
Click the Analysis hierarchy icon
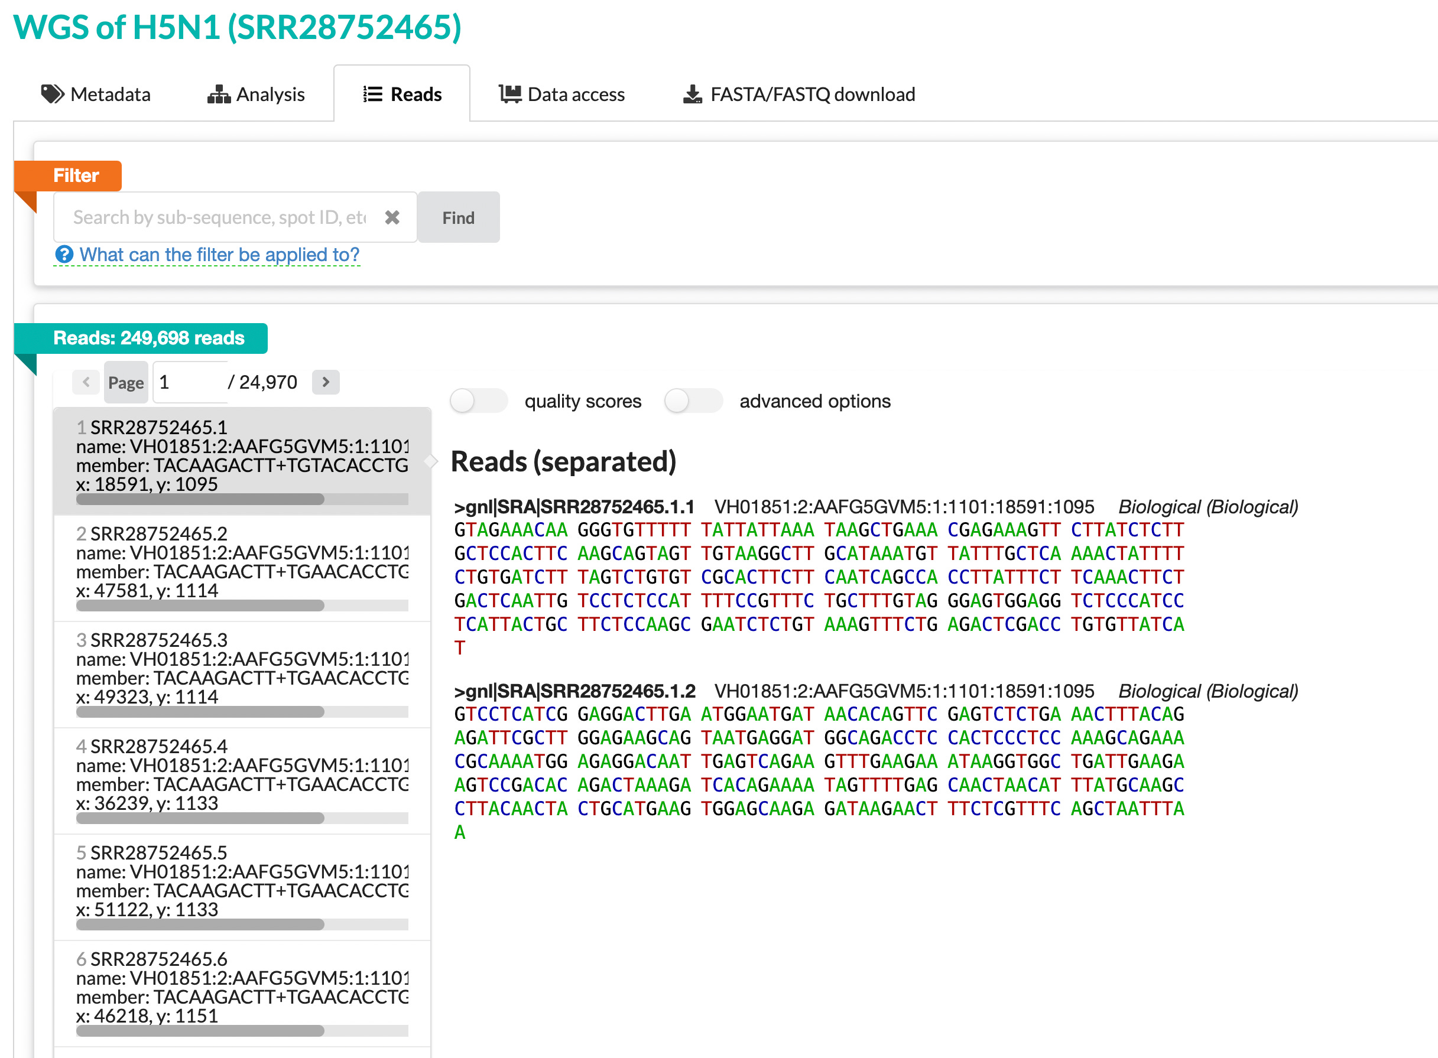[219, 94]
